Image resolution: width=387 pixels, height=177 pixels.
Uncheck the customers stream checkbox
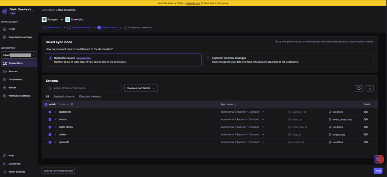coord(50,112)
